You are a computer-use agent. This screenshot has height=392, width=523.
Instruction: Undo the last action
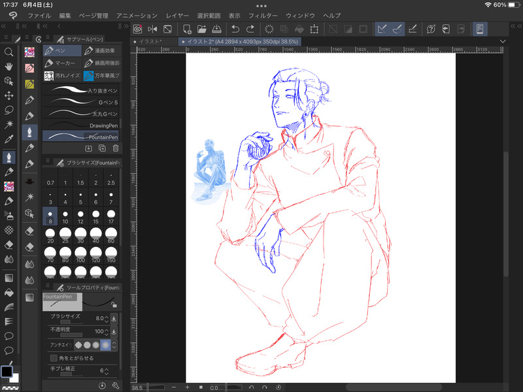235,29
